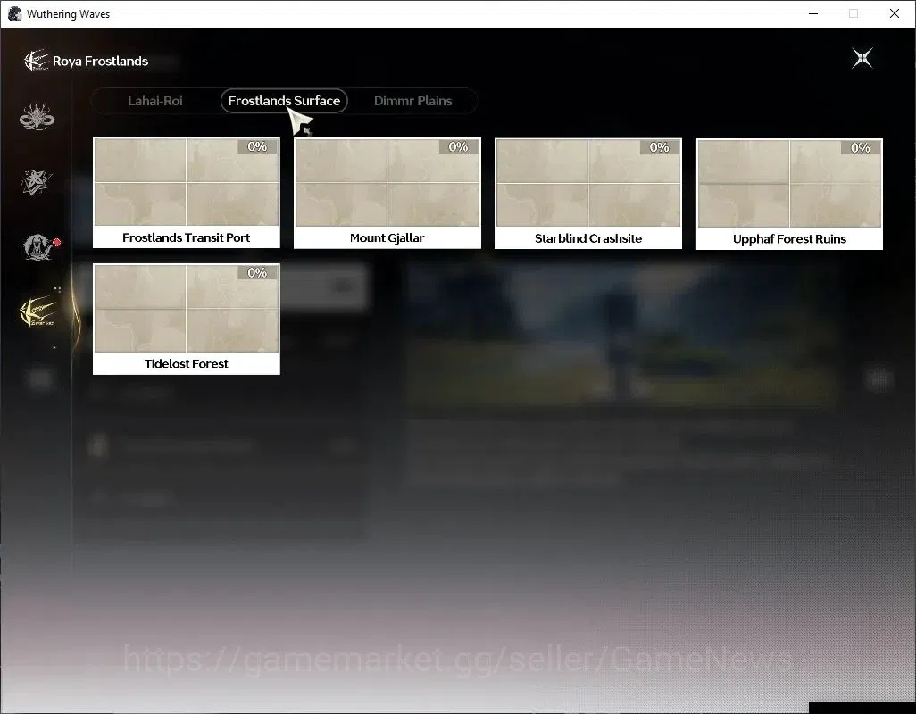Open the Starblind Crashsite map card
Viewport: 916px width, 714px height.
pyautogui.click(x=588, y=194)
